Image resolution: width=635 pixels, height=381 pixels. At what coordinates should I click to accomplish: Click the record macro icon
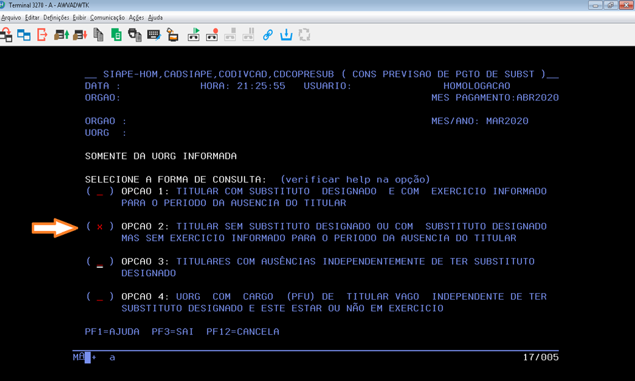click(212, 35)
